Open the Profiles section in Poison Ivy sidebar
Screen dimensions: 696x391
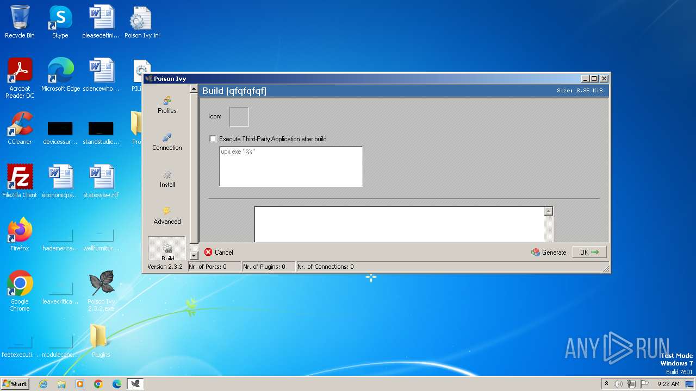pos(167,104)
